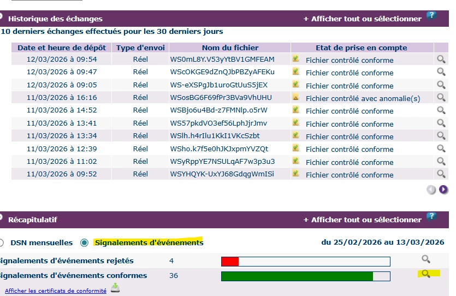View conformes signalements d'événements details
This screenshot has width=456, height=296.
coord(426,274)
